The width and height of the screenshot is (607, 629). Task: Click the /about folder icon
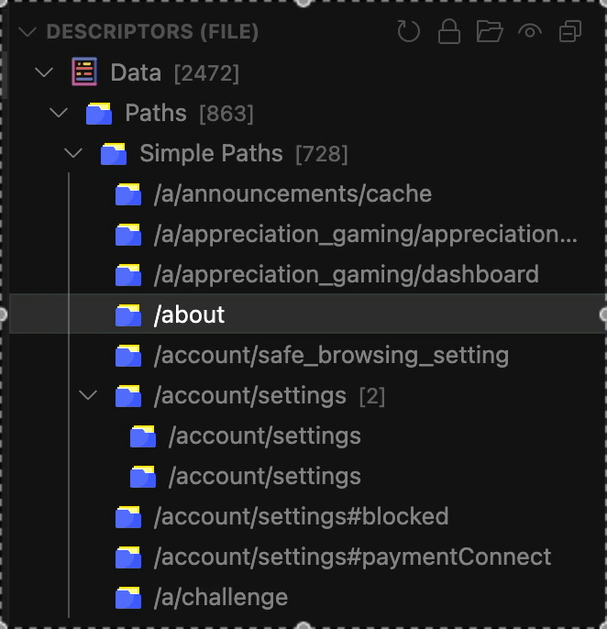128,315
